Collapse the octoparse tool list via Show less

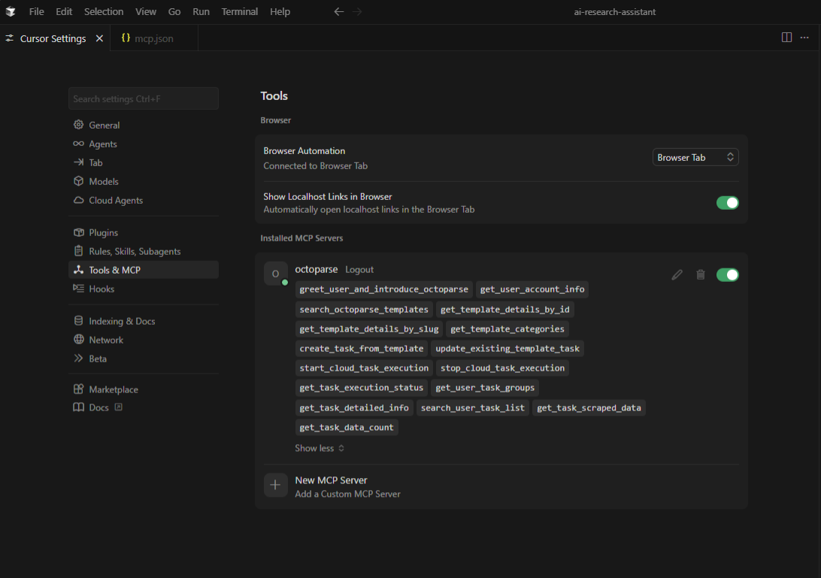click(x=319, y=448)
